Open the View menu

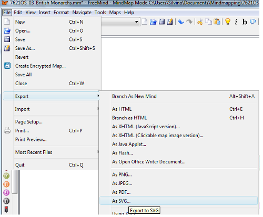click(x=31, y=13)
